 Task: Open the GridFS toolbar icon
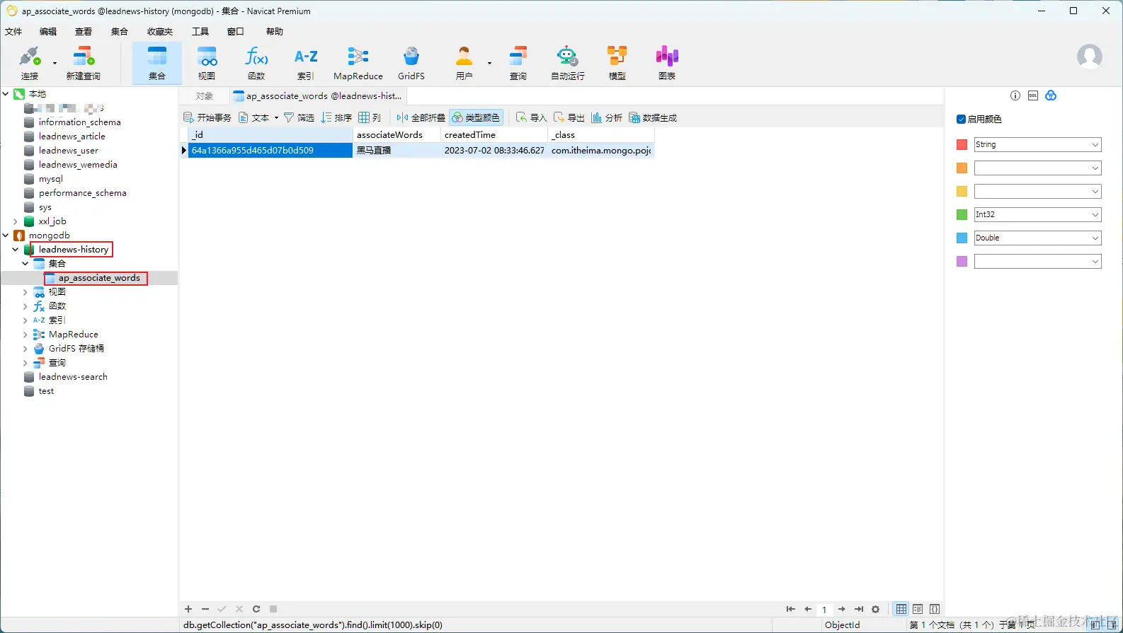point(411,63)
